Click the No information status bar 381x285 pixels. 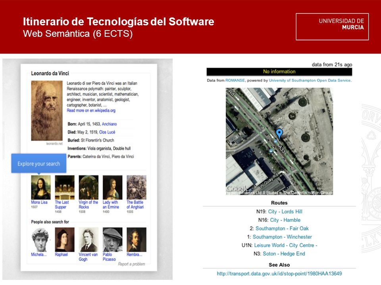[279, 72]
